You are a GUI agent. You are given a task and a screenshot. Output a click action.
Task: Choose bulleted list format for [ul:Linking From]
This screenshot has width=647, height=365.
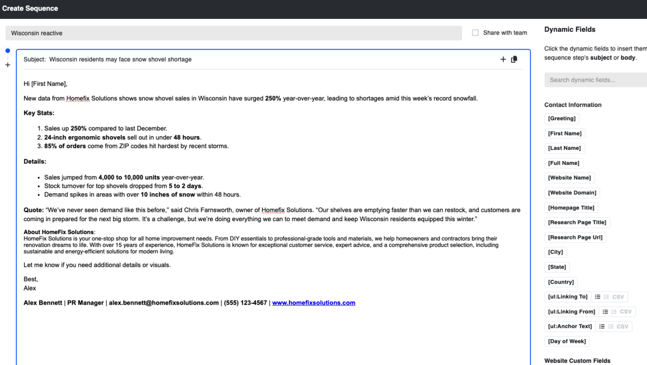point(605,311)
